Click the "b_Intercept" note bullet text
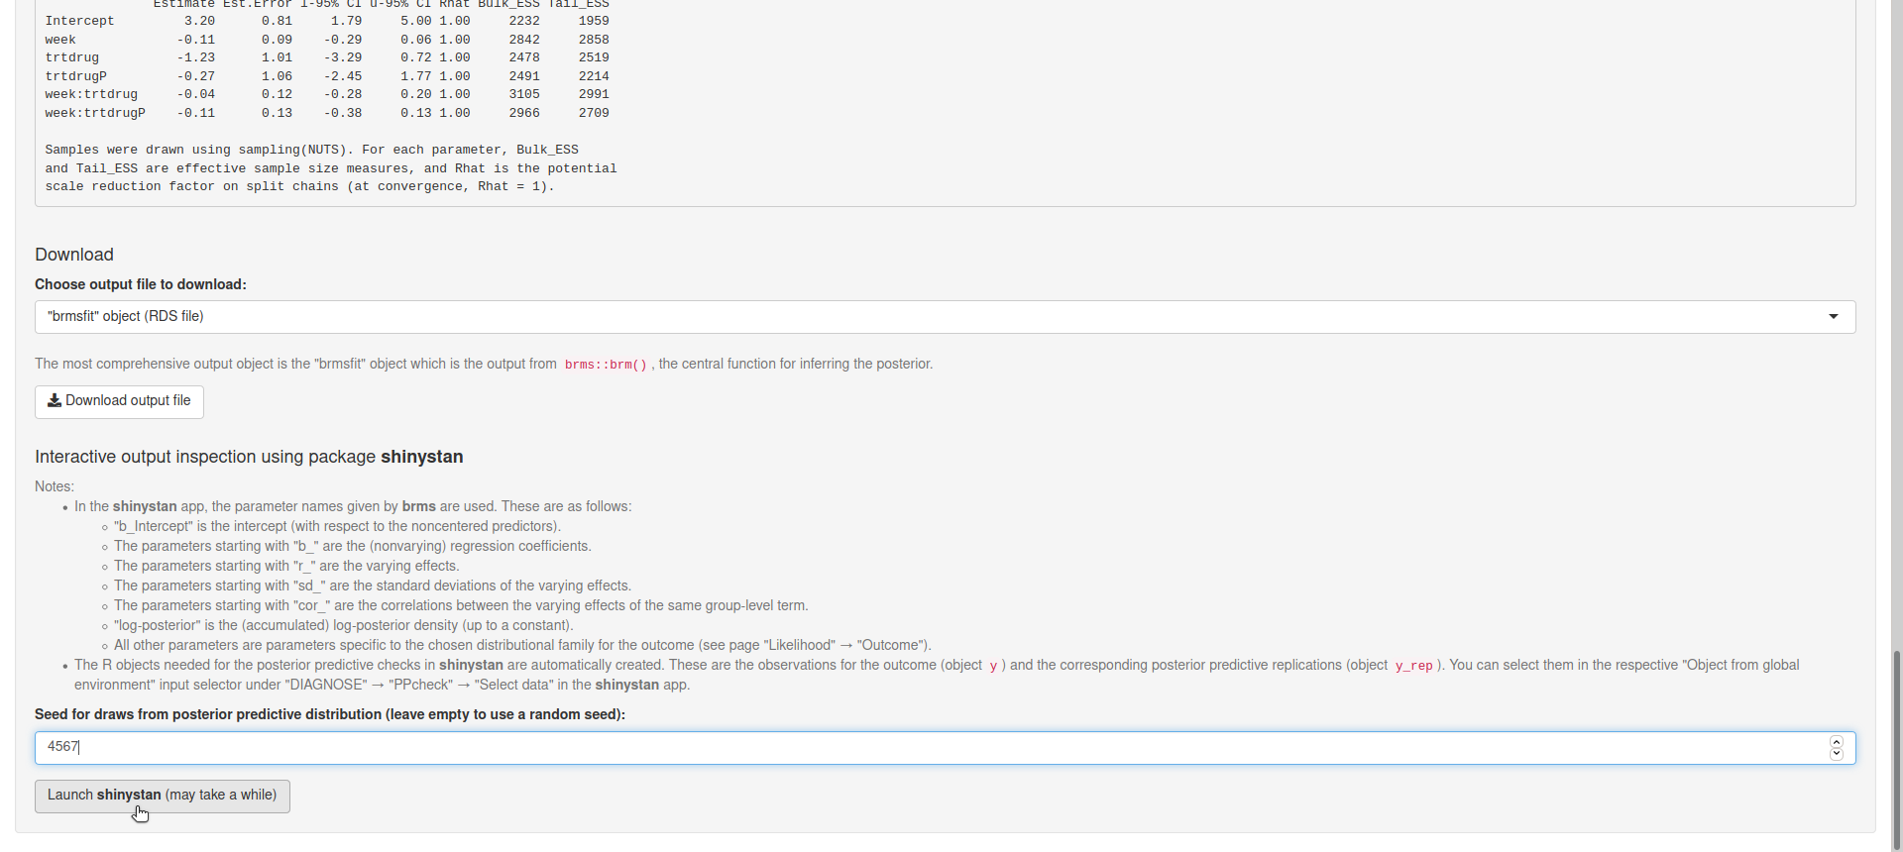The image size is (1903, 852). [x=337, y=526]
